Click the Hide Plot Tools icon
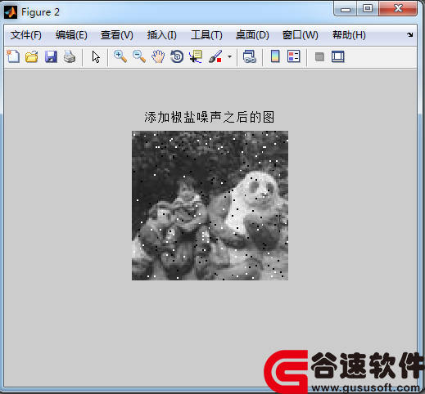The width and height of the screenshot is (425, 394). pos(319,57)
